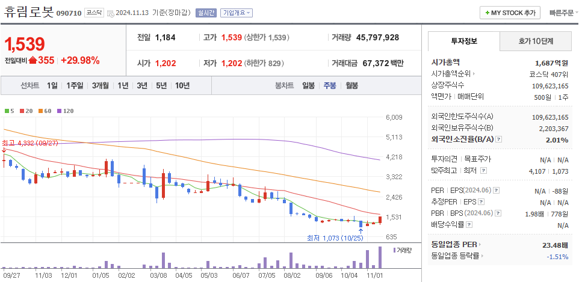This screenshot has height=282, width=582.
Task: Click the 최고 4,332 (09/27) chart marker
Action: click(30, 143)
